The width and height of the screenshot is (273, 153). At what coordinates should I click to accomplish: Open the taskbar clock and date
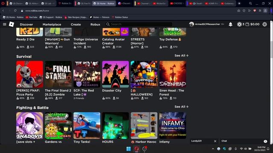point(260,149)
